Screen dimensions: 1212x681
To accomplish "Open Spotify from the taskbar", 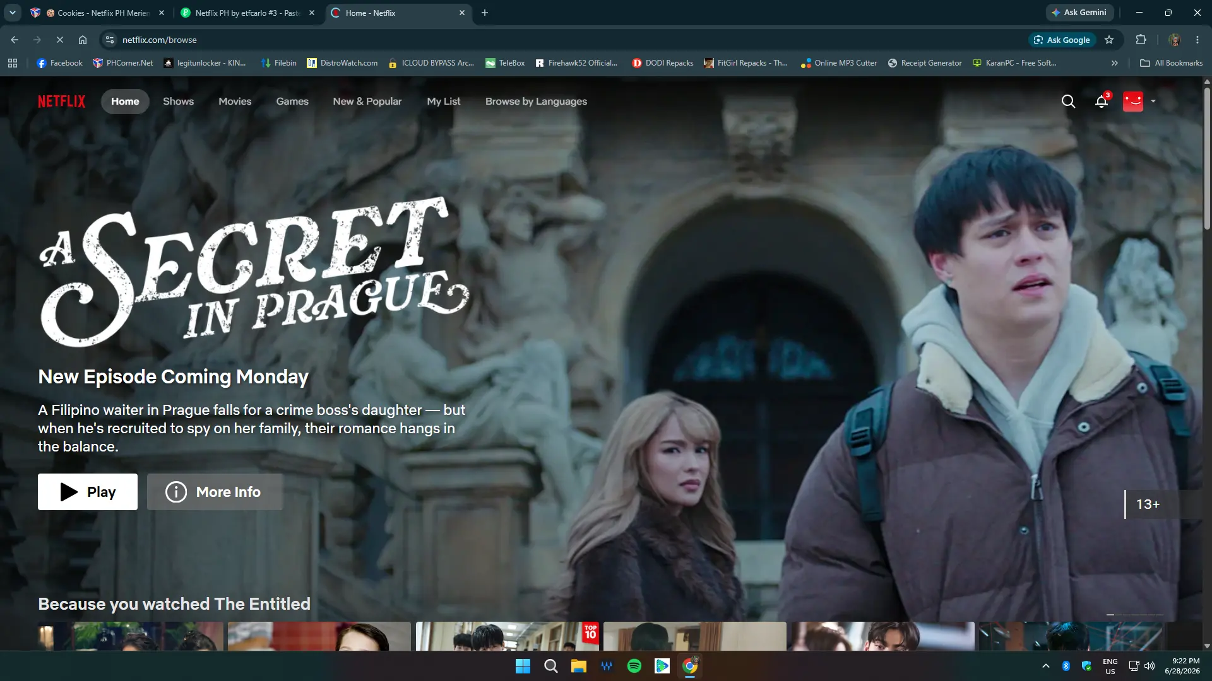I will (x=634, y=666).
